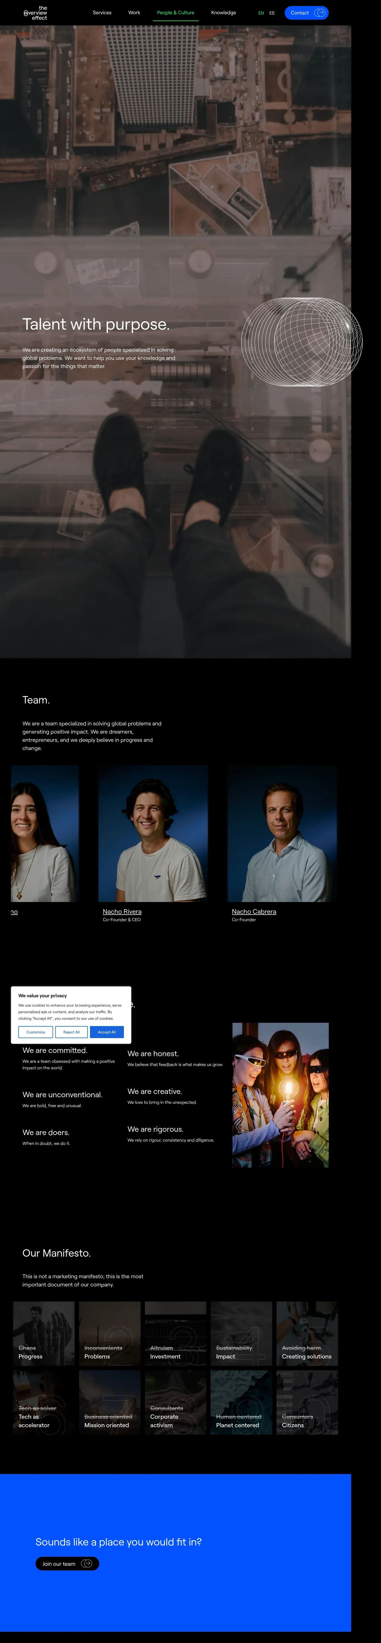Viewport: 381px width, 1643px height.
Task: Click the We value your privacy heading
Action: point(43,995)
